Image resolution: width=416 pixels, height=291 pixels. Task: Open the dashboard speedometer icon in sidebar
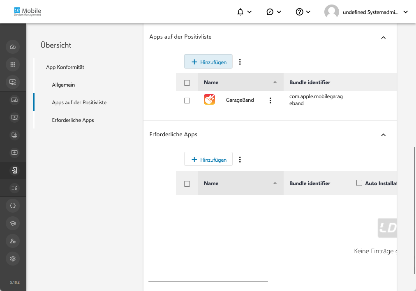(13, 47)
